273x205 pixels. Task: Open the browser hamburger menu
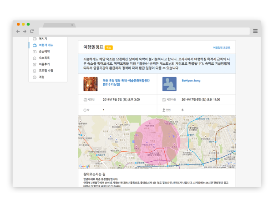255,31
